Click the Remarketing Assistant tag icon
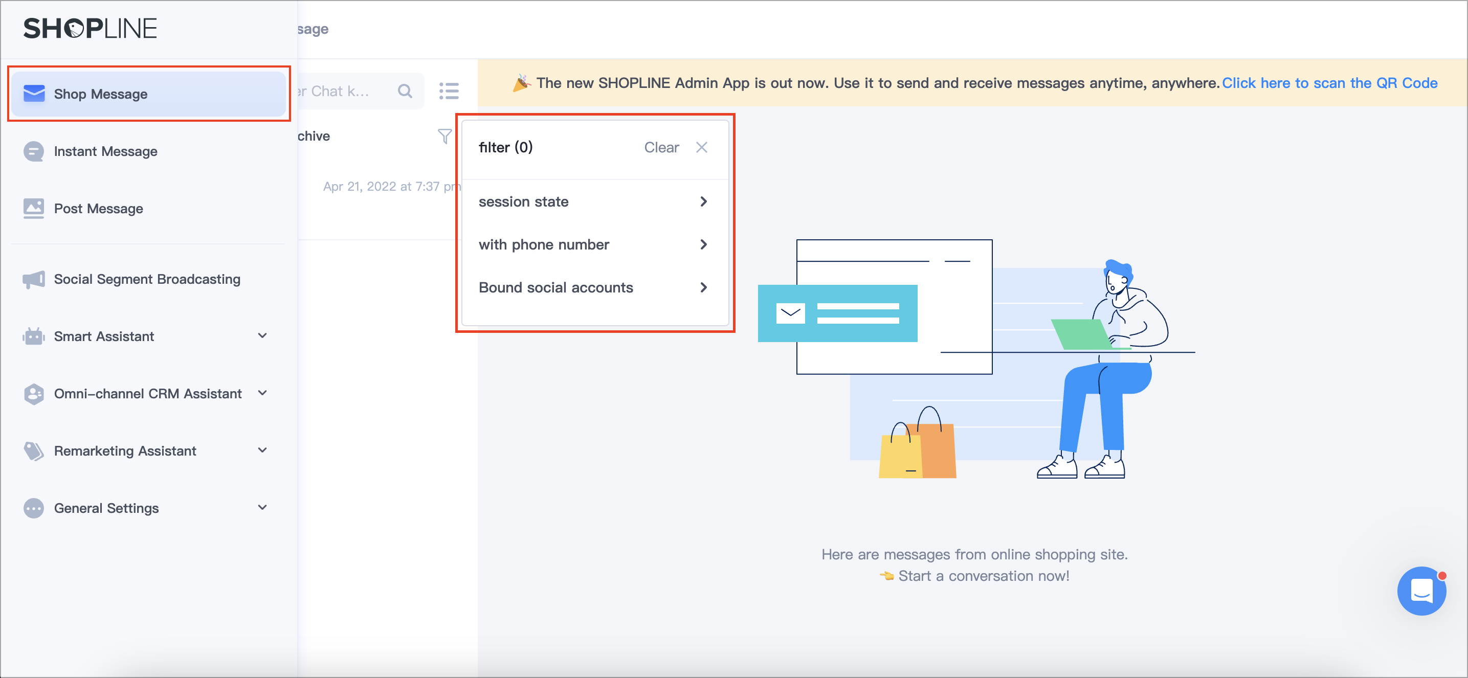Viewport: 1468px width, 678px height. pos(34,450)
